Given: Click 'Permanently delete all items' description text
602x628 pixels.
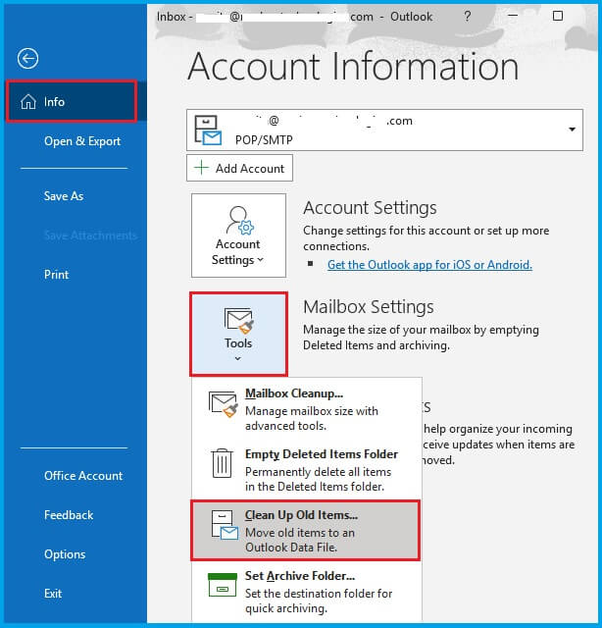Looking at the screenshot, I should 318,479.
